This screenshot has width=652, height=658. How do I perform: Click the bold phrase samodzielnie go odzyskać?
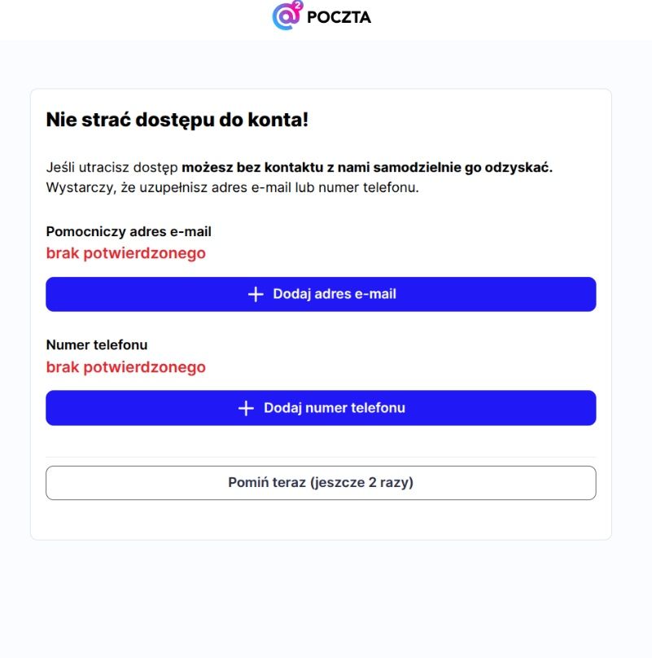tap(463, 167)
